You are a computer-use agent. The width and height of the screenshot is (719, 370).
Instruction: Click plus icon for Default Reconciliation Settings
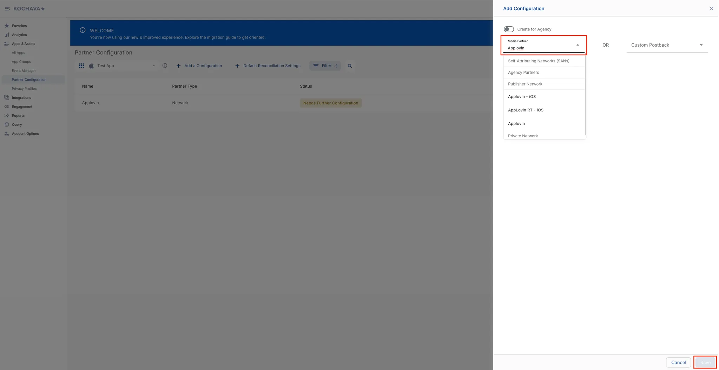tap(237, 66)
